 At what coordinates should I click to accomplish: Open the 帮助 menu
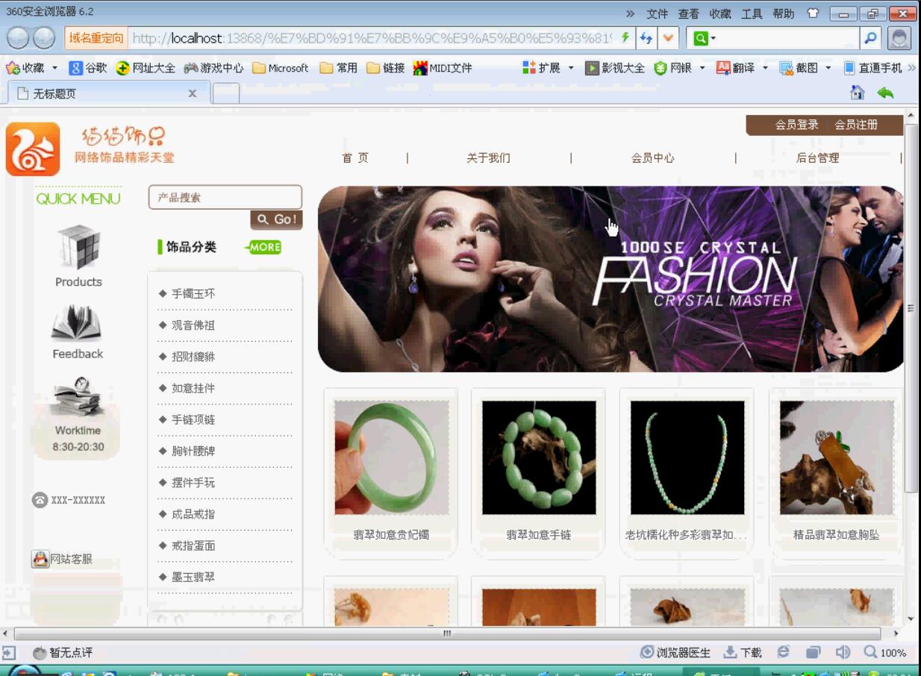[x=784, y=13]
